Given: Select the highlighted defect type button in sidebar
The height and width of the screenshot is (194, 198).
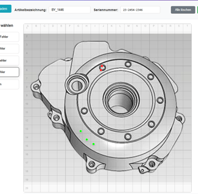Looking at the screenshot, I should [9, 72].
